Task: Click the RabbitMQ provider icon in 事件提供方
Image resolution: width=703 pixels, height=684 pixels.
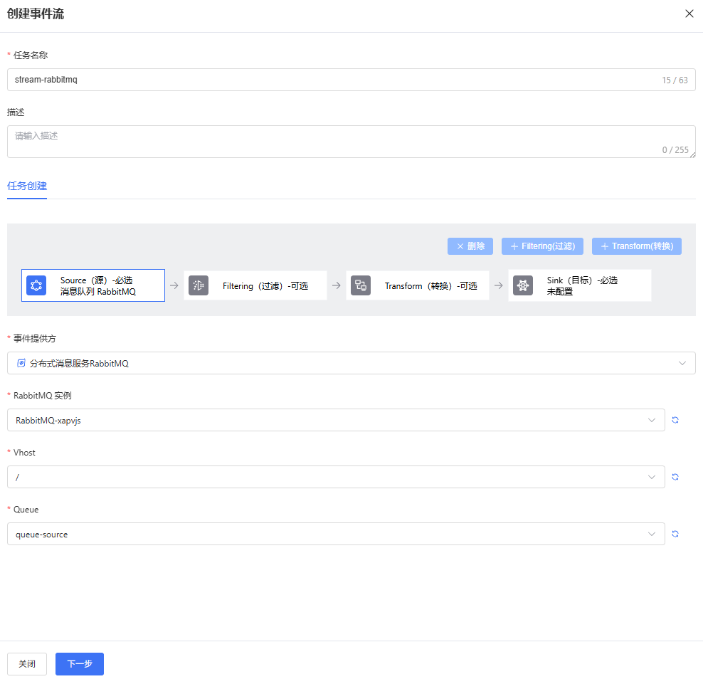Action: 21,363
